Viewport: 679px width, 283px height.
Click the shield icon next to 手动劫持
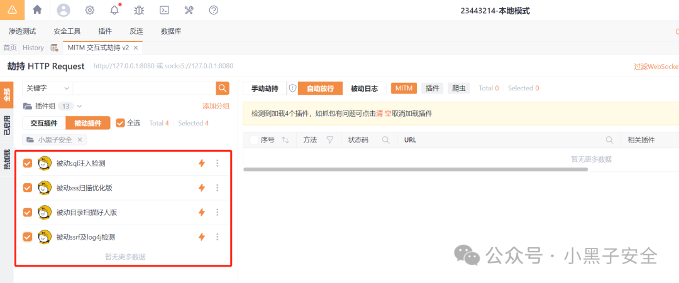pyautogui.click(x=292, y=88)
